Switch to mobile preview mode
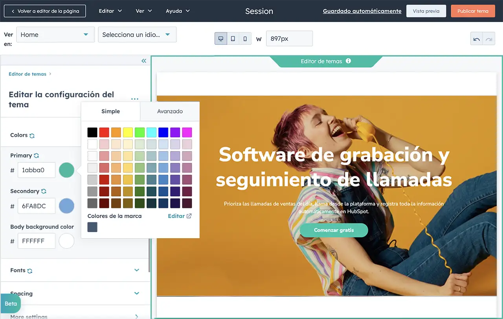Screen dimensions: 503x319 245,39
